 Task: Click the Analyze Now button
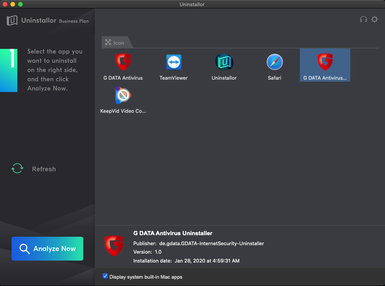coord(47,249)
